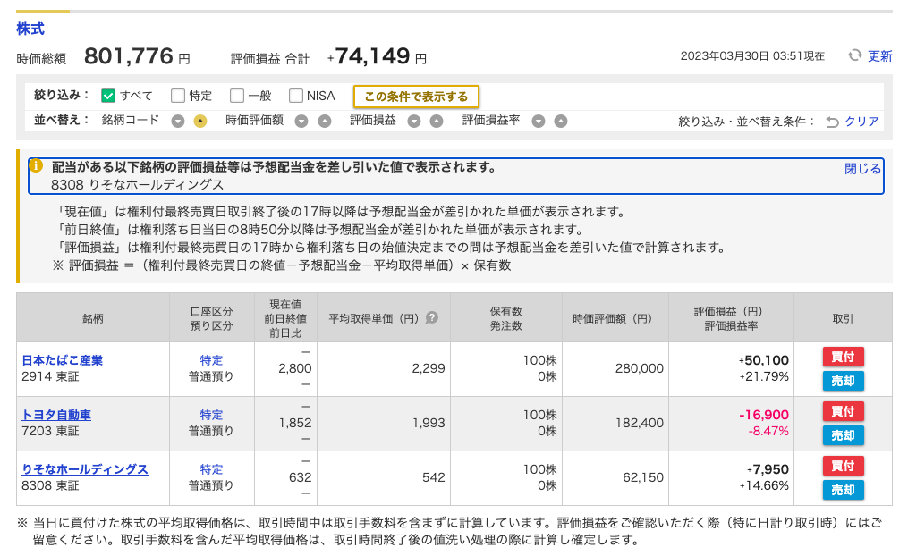
Task: Check the NISA filter checkbox
Action: [296, 96]
